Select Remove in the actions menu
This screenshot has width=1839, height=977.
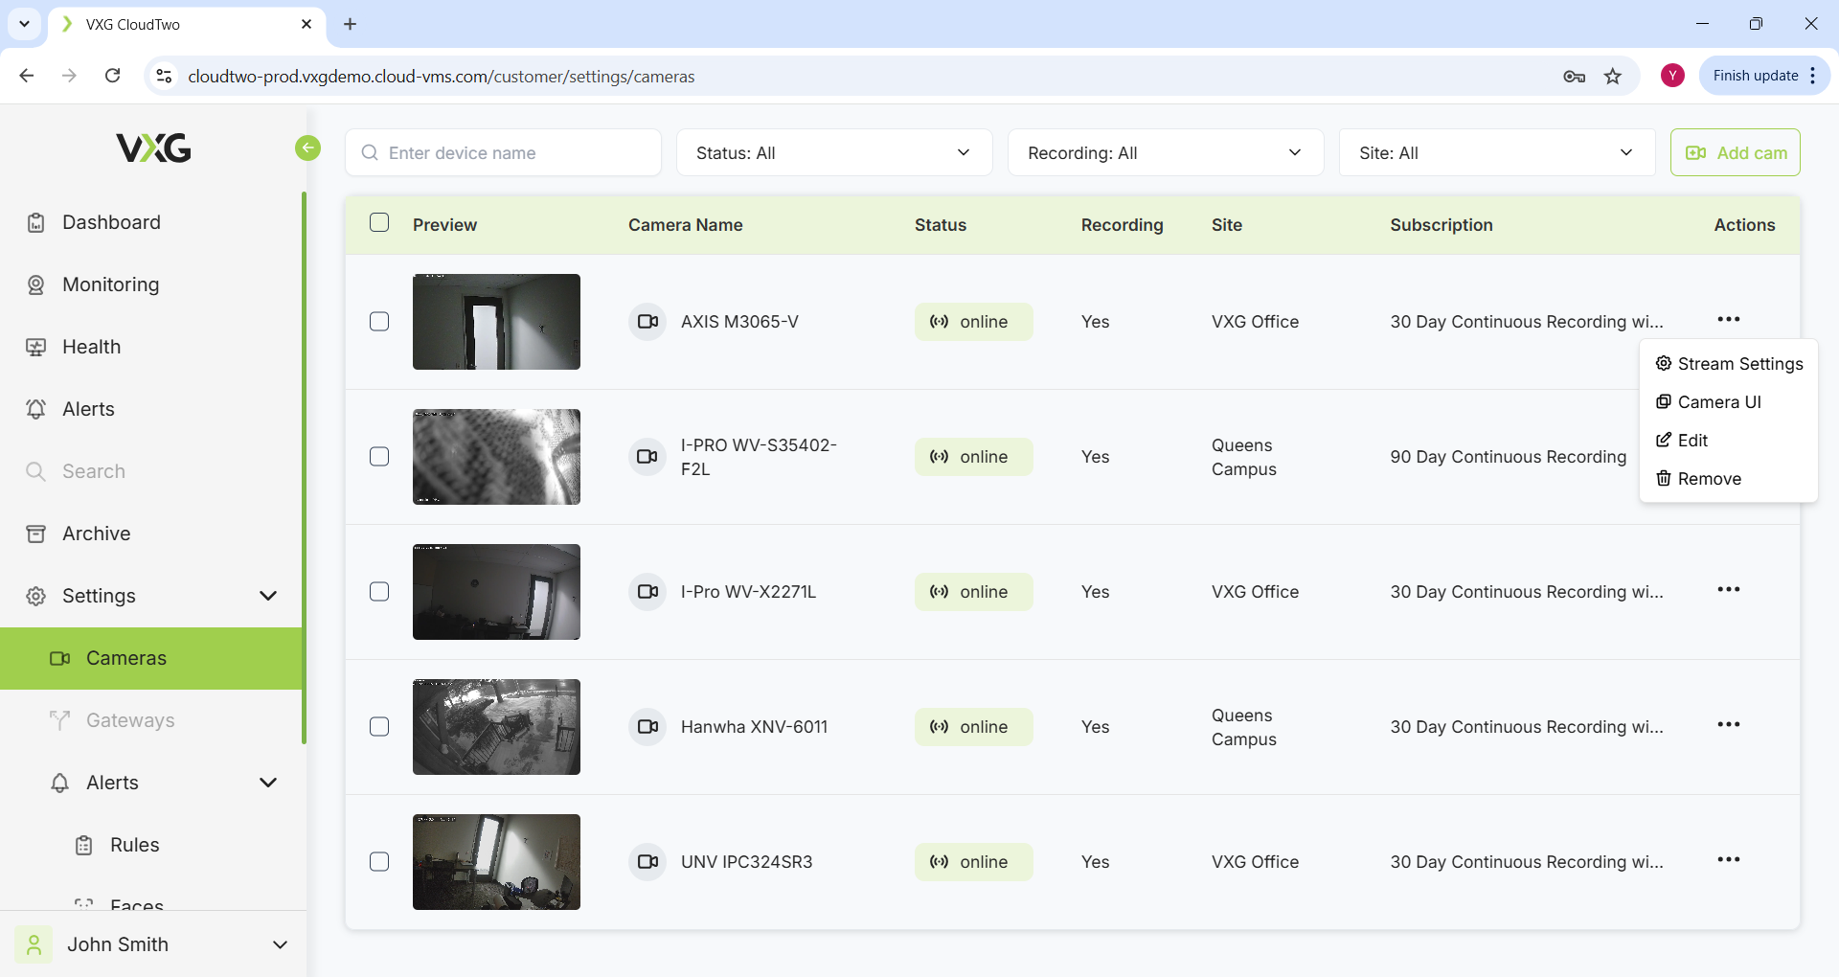click(x=1709, y=479)
